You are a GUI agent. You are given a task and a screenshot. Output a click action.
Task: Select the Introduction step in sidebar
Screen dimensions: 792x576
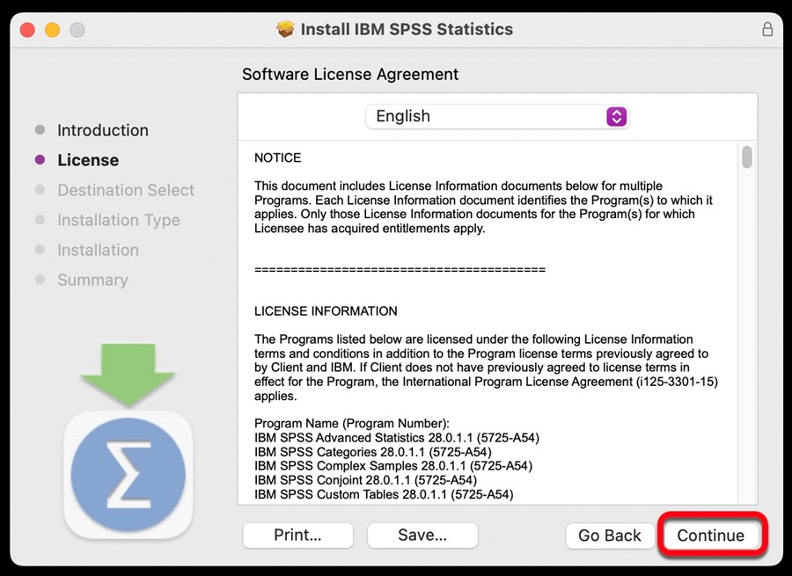103,130
